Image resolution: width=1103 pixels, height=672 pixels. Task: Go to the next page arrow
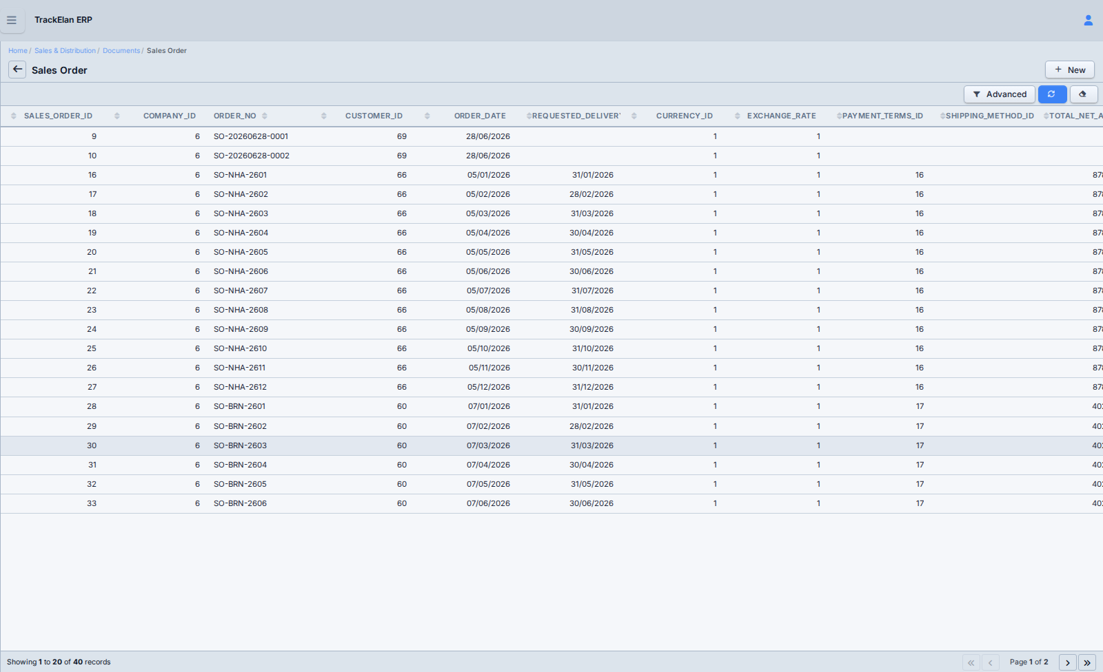(x=1067, y=662)
